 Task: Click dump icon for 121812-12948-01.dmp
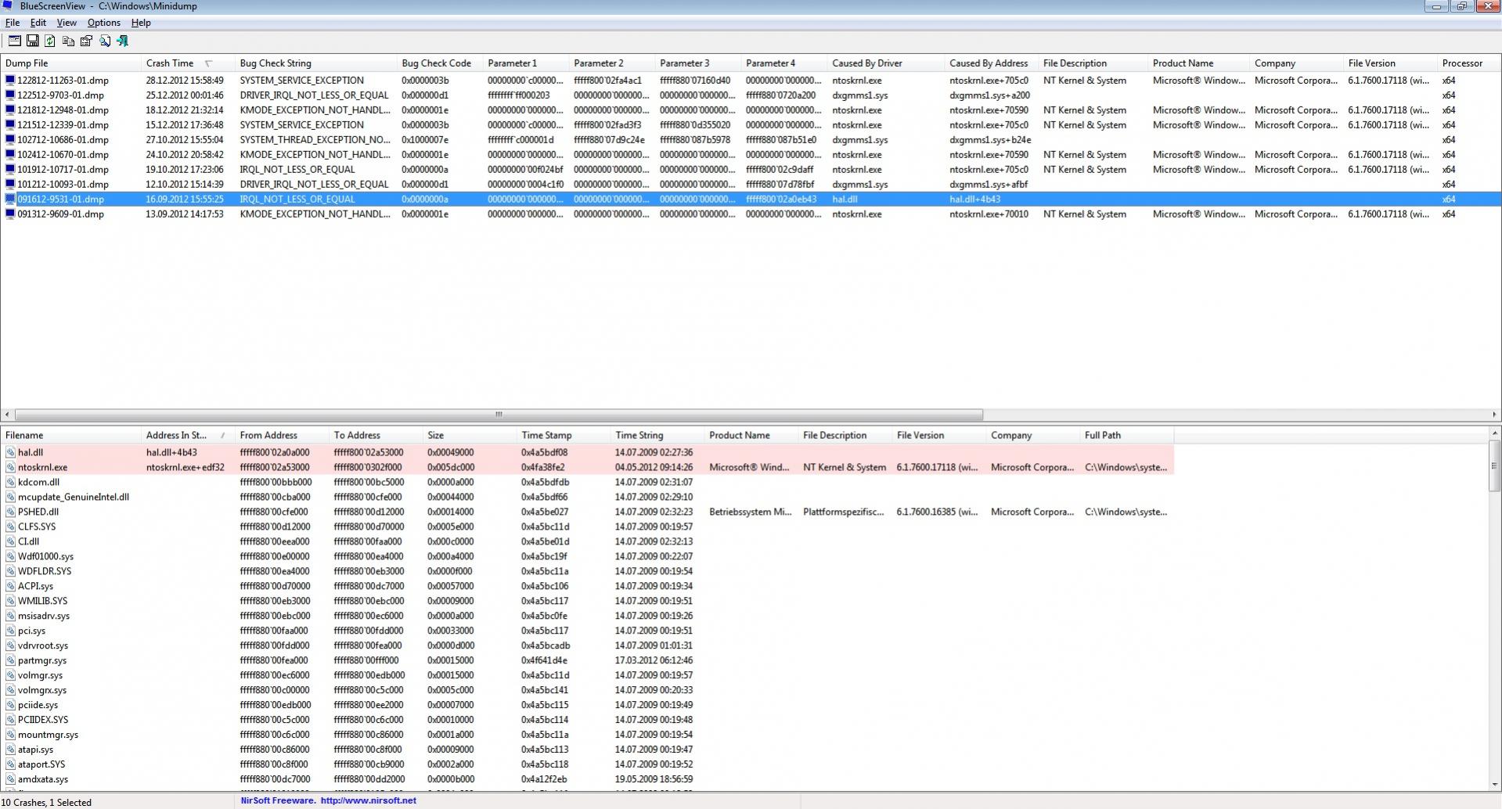[9, 110]
